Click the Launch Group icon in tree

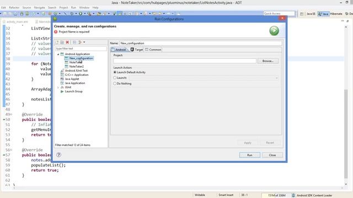pyautogui.click(x=62, y=91)
